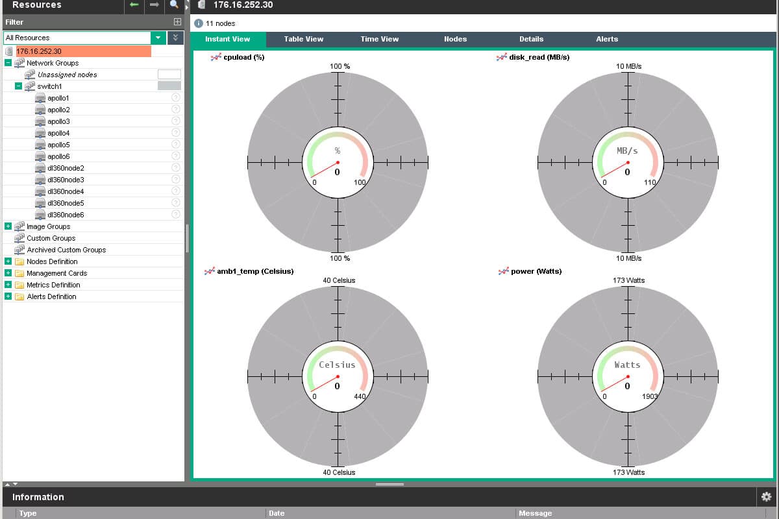Click the white status box beside Unassigned nodes
The width and height of the screenshot is (779, 519).
pyautogui.click(x=169, y=75)
